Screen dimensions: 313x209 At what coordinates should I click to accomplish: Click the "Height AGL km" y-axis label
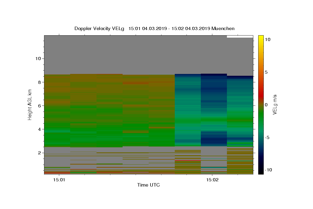[x=30, y=105]
